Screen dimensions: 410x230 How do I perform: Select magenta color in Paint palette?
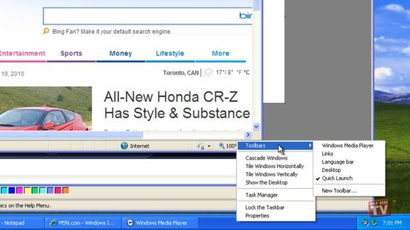click(x=19, y=190)
